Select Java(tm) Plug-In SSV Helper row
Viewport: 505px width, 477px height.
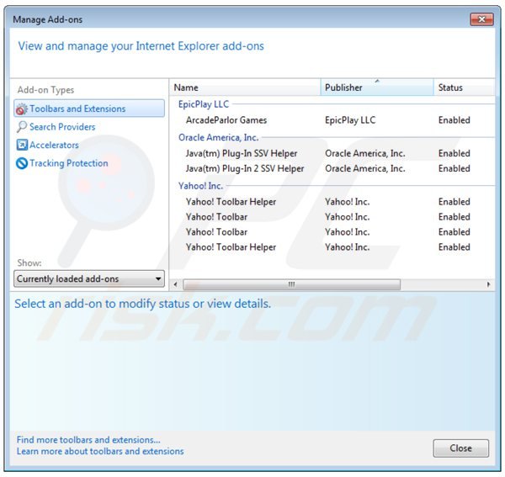click(x=332, y=153)
